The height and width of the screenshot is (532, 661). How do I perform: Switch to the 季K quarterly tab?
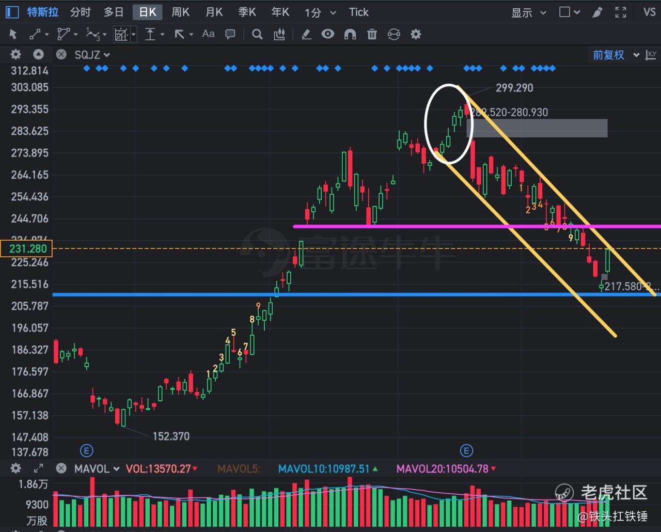click(x=247, y=12)
